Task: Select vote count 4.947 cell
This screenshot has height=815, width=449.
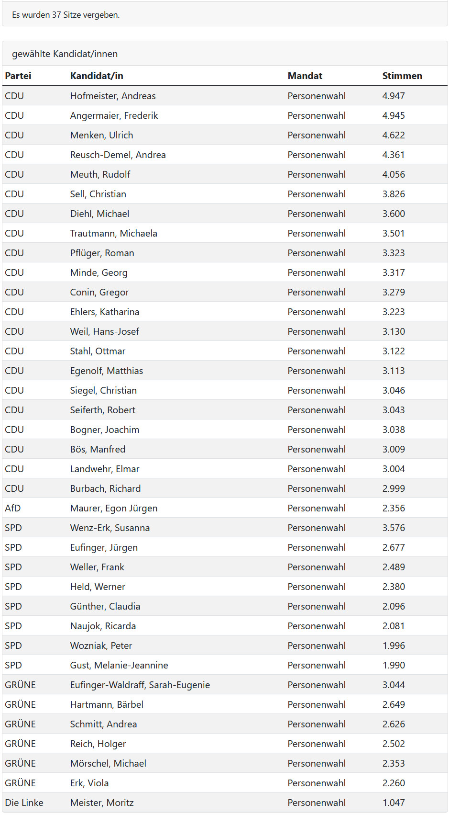Action: point(394,96)
